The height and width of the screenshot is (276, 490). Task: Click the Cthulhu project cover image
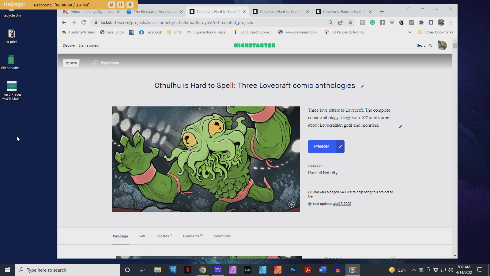pyautogui.click(x=206, y=159)
